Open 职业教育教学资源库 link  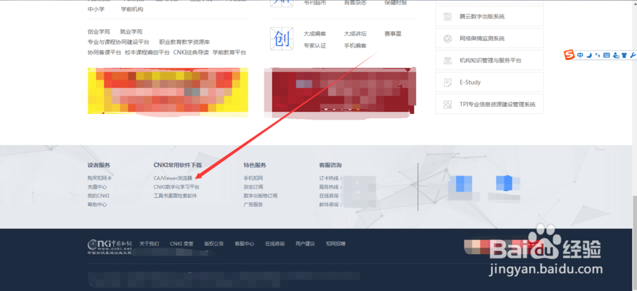tap(185, 42)
